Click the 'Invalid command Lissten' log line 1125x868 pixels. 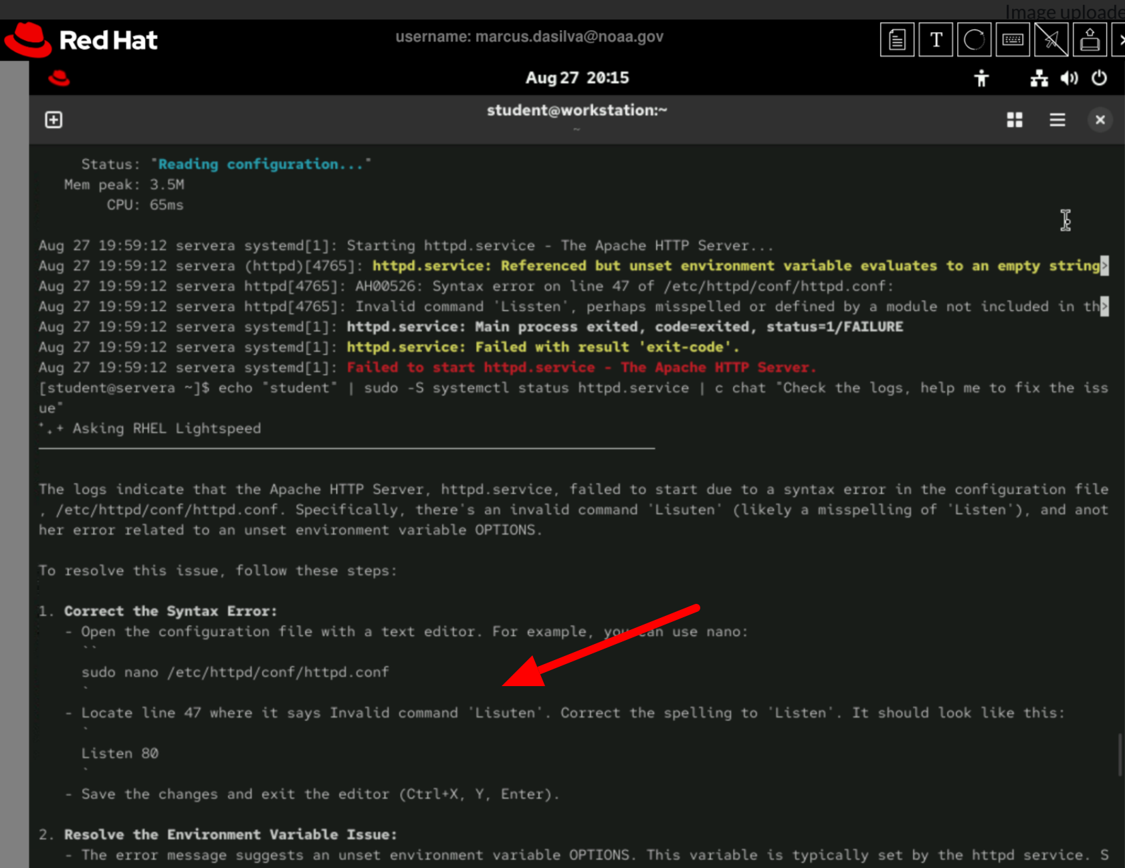(573, 307)
